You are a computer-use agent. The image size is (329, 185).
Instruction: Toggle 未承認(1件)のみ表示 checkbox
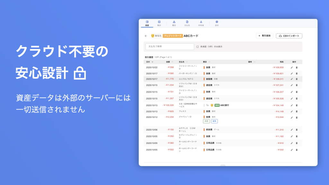tap(198, 47)
